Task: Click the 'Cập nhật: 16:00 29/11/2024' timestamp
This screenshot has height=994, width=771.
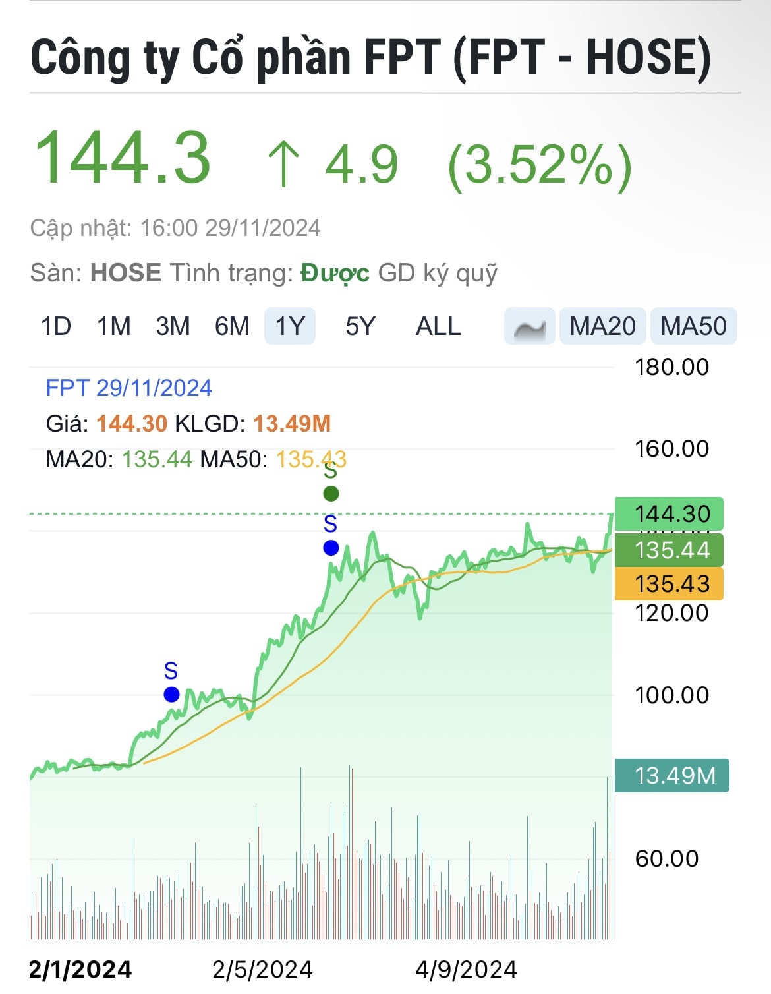Action: tap(175, 228)
